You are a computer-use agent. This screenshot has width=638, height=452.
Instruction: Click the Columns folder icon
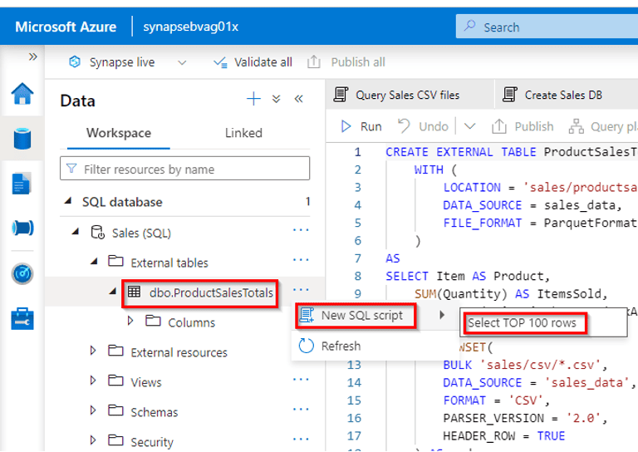[x=154, y=321]
